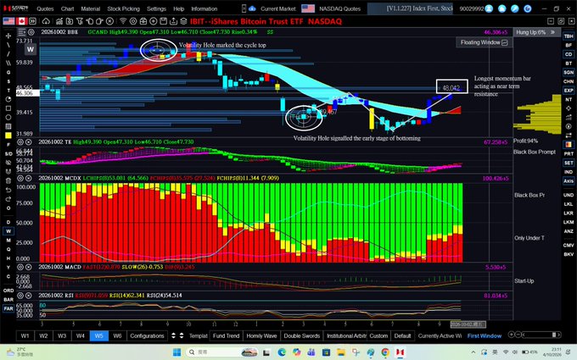This screenshot has height=360, width=577.
Task: Toggle the hide-drawings eye icon
Action: [8, 163]
